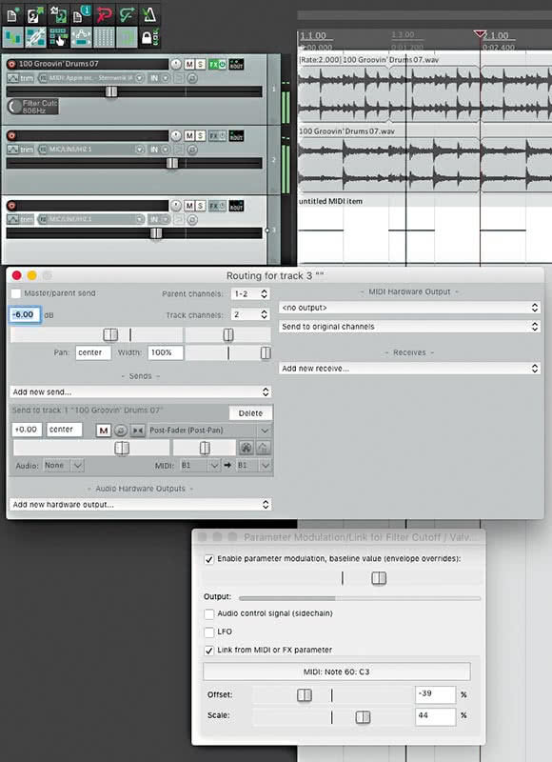Viewport: 552px width, 762px height.
Task: Adjust the 100 Groovin' Drums 07 track volume fader
Action: pyautogui.click(x=111, y=91)
